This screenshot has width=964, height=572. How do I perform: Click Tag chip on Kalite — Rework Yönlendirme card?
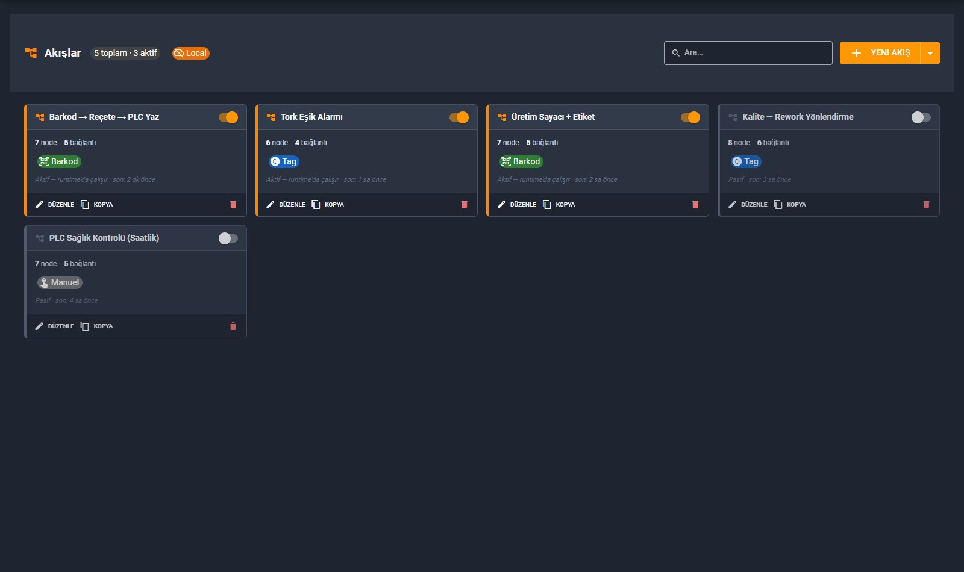tap(746, 161)
